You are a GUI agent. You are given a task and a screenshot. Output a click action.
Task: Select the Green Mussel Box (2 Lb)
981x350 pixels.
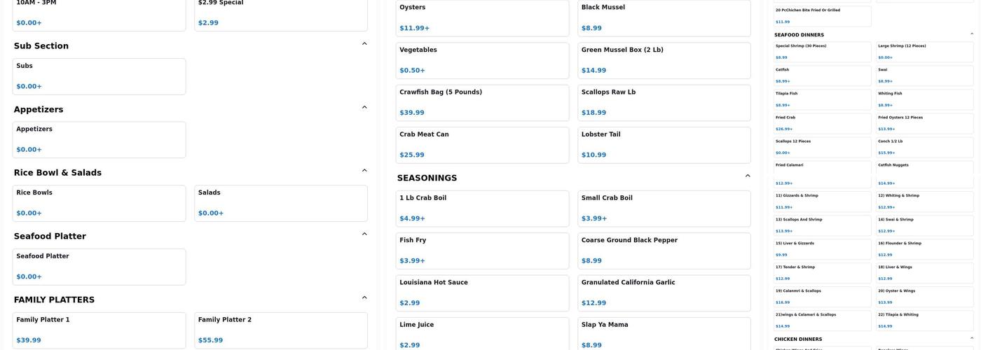click(x=664, y=60)
